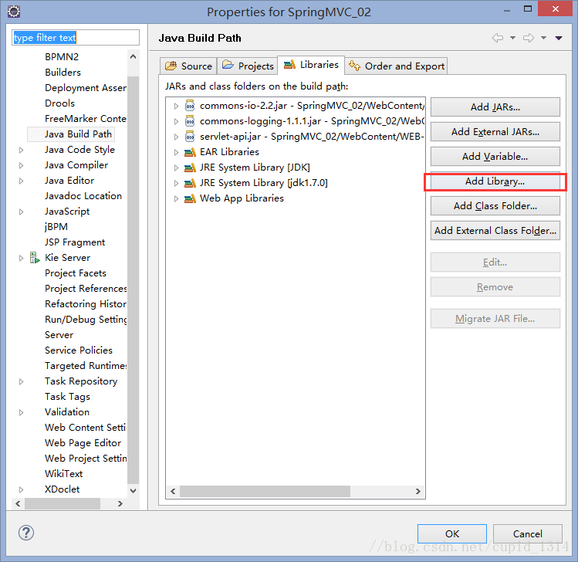
Task: Click sidebar vertical scrollbar down arrow
Action: 133,490
